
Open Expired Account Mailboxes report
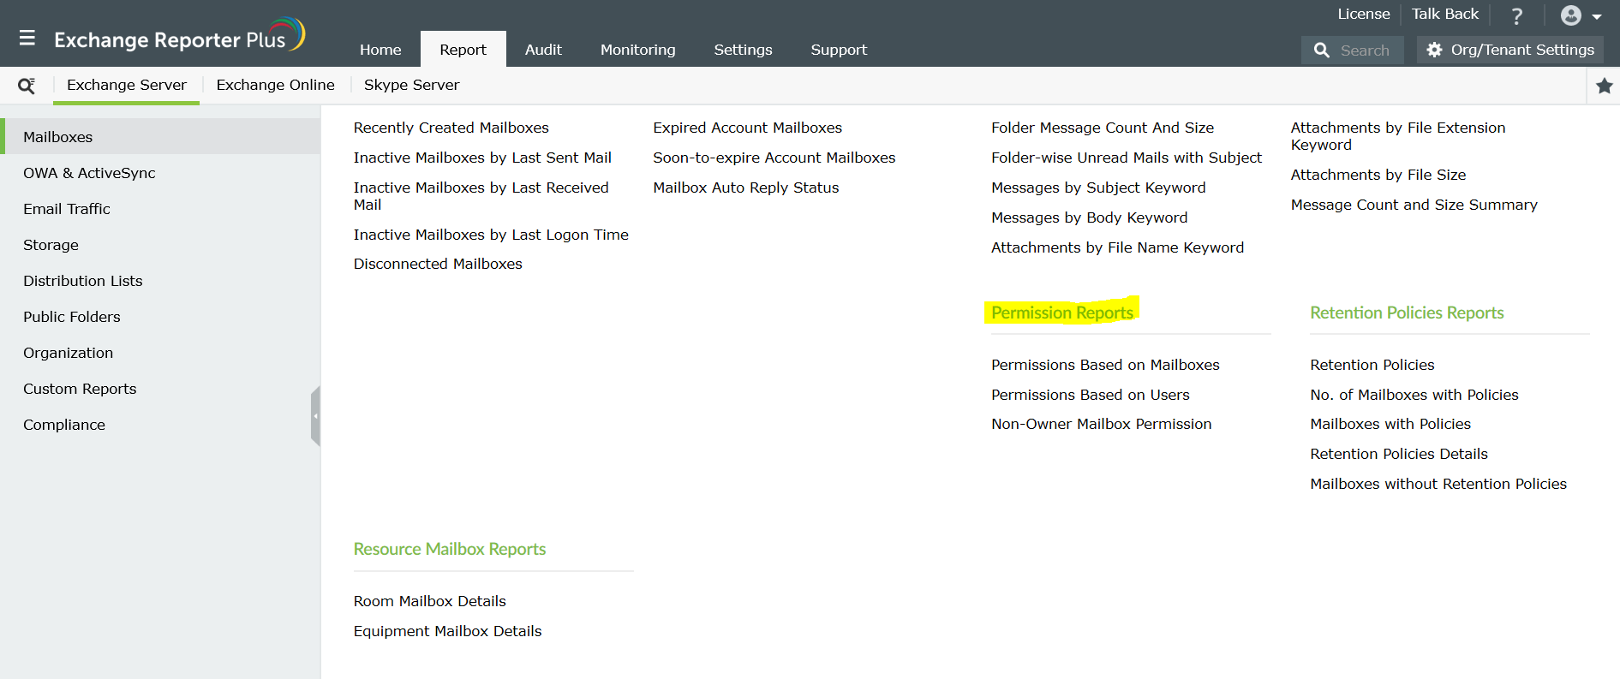(x=748, y=128)
